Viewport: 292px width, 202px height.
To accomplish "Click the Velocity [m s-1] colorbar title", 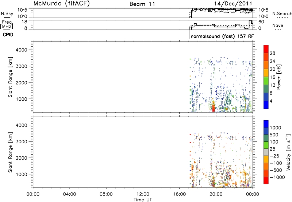I will click(x=288, y=152).
